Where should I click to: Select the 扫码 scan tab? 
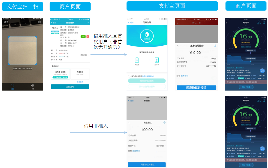point(12,86)
